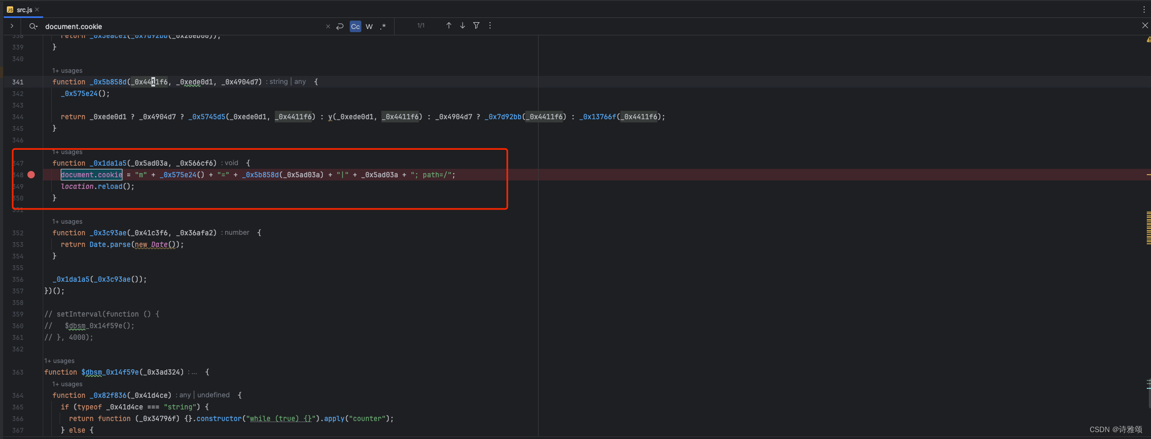Click line number 363 in the gutter
Screen dimensions: 1151x439
tap(18, 372)
